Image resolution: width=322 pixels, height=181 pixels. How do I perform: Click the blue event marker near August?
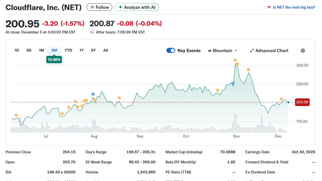coord(93,94)
